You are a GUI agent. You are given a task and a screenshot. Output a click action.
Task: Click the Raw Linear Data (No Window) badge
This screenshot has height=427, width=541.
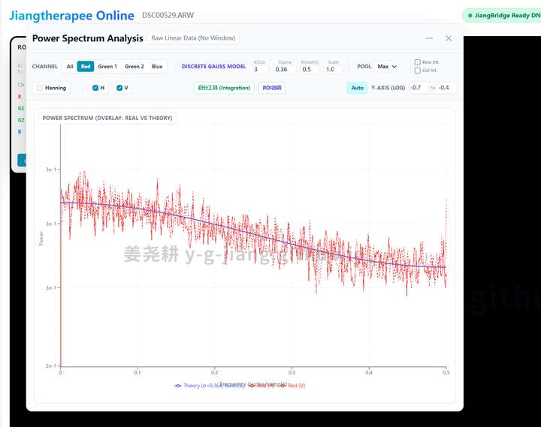[x=193, y=38]
